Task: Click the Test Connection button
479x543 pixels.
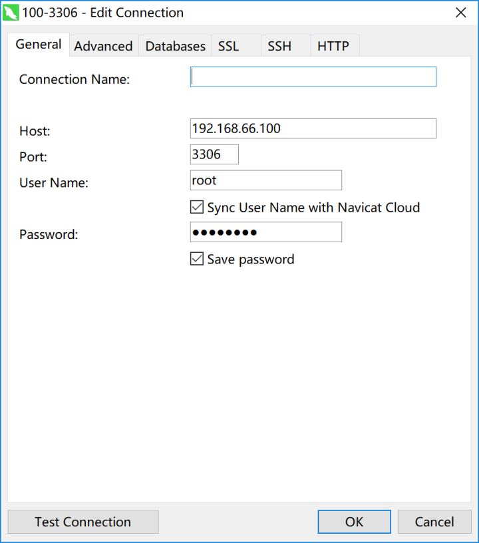Action: [x=83, y=522]
